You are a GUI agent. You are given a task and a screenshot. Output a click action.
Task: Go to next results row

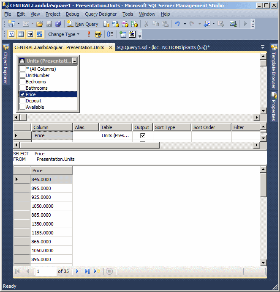point(77,271)
